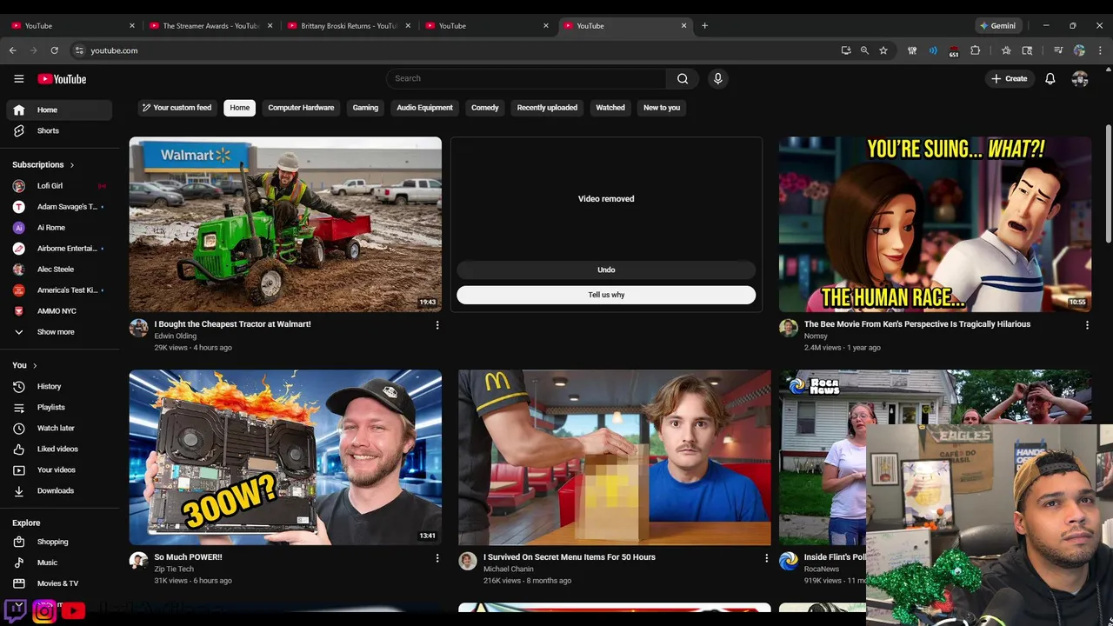Open the Edwin Olding channel link

pos(176,336)
